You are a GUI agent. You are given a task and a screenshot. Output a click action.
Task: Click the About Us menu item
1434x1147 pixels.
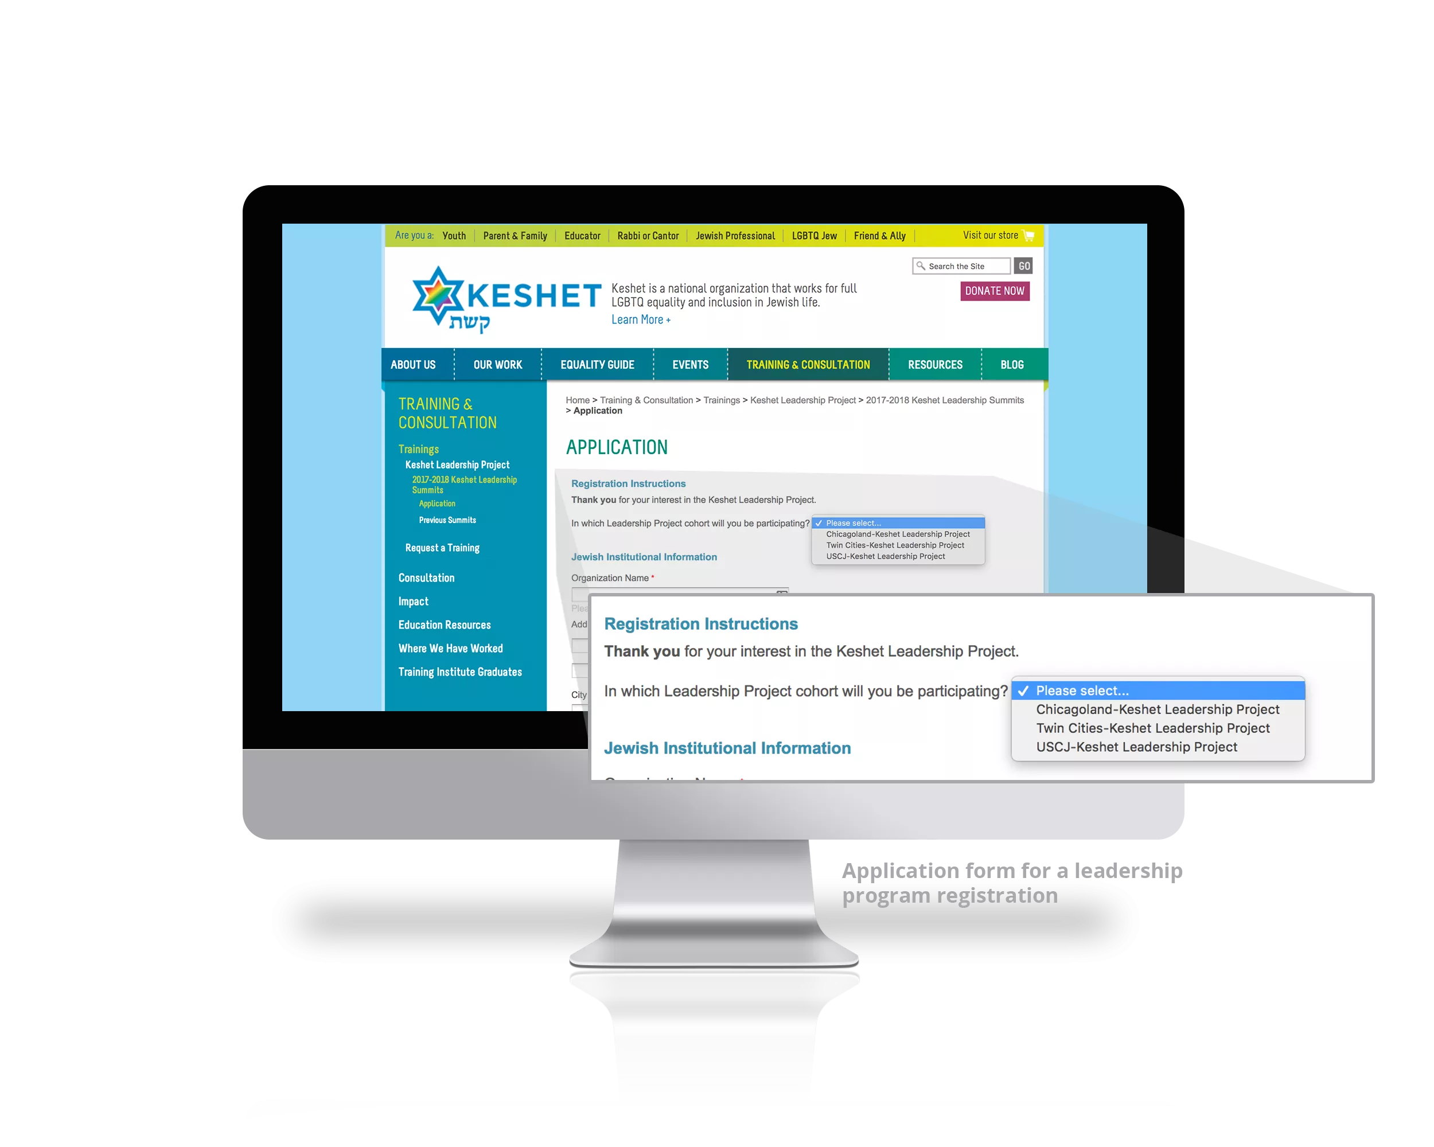point(418,363)
